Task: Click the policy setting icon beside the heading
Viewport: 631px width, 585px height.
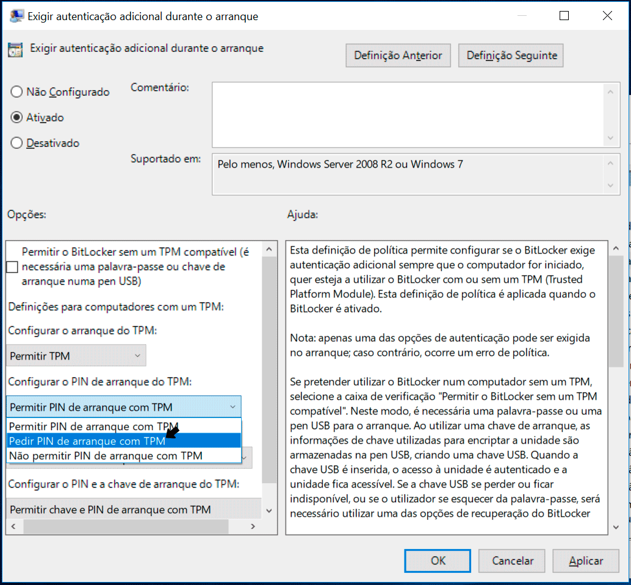Action: click(x=15, y=50)
